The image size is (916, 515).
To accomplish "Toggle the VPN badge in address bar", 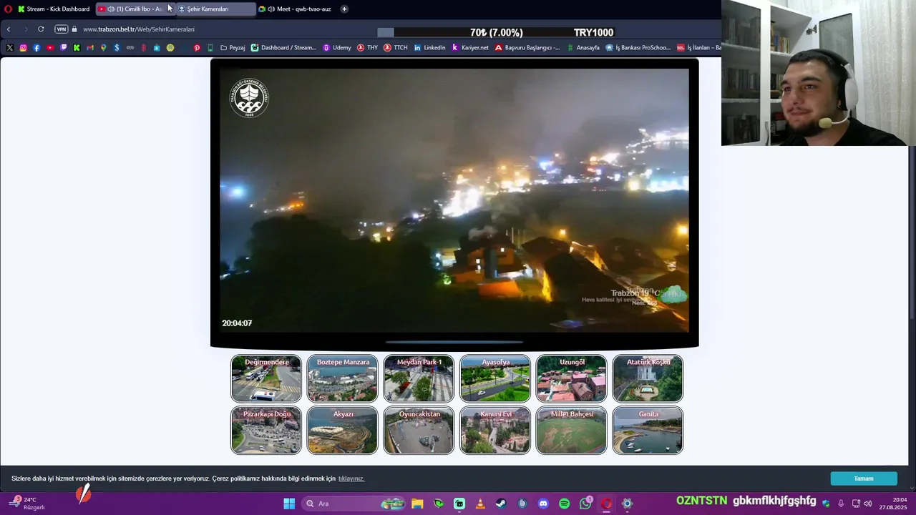I will [x=62, y=29].
